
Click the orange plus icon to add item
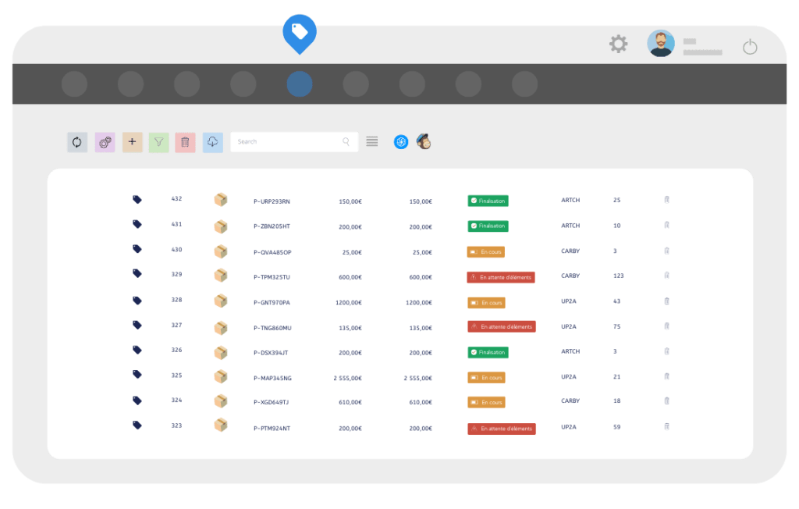(x=132, y=142)
